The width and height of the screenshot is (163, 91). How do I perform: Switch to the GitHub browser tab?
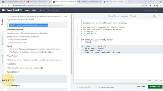pos(13,2)
